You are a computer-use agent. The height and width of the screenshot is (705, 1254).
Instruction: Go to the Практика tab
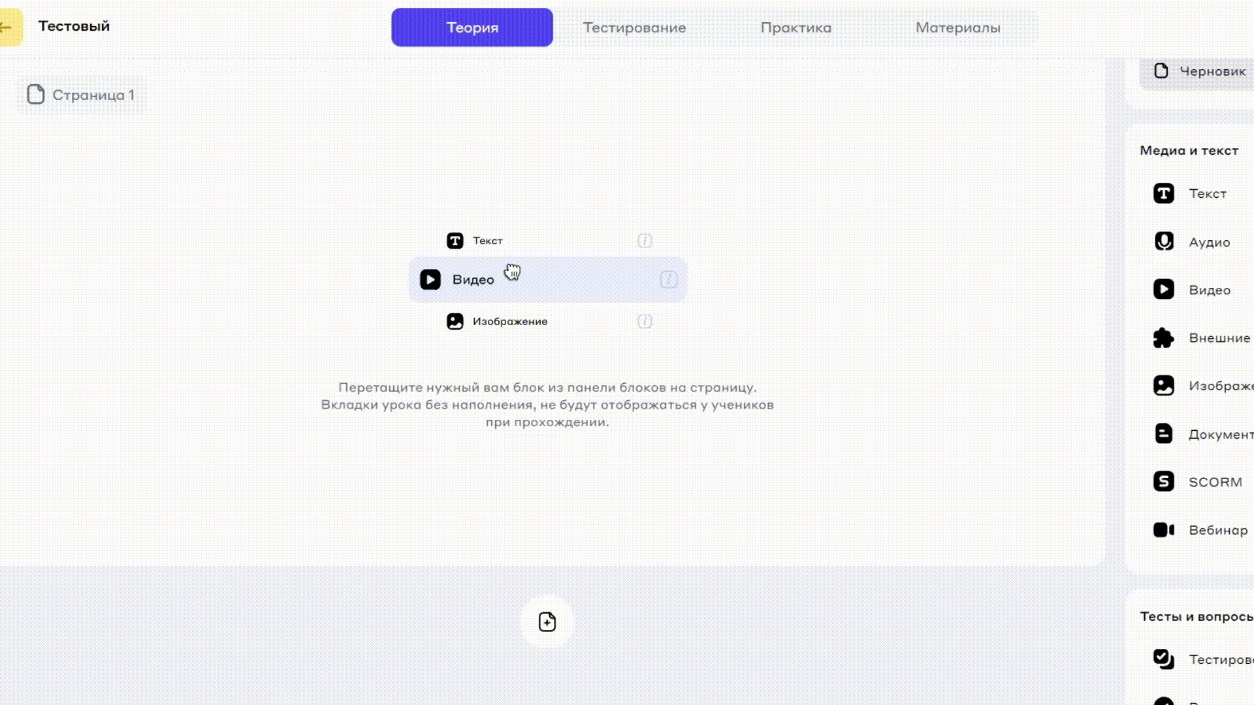[x=796, y=27]
